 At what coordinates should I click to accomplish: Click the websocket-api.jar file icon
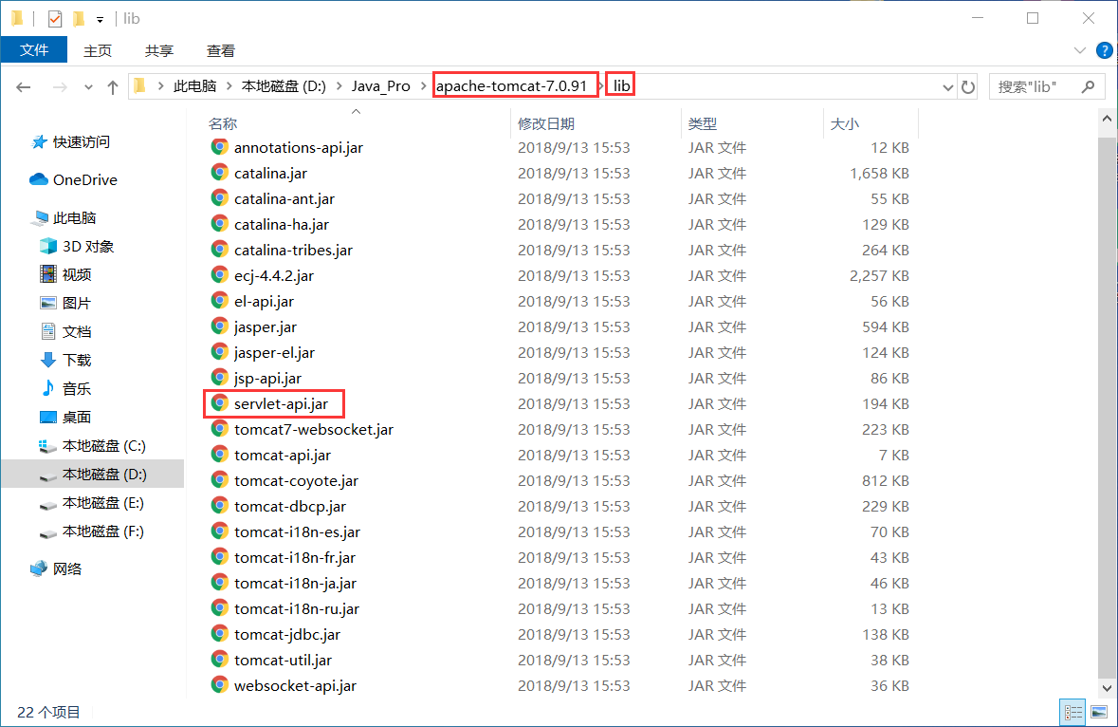coord(220,685)
